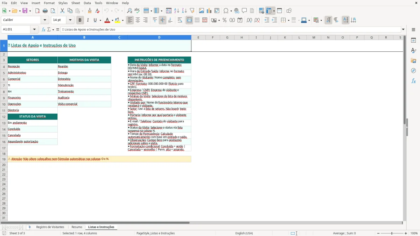This screenshot has width=420, height=236.
Task: Expand the formula bar
Action: point(403,29)
